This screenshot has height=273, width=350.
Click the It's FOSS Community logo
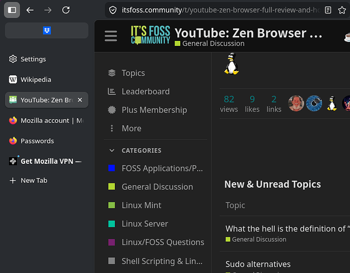(x=151, y=35)
